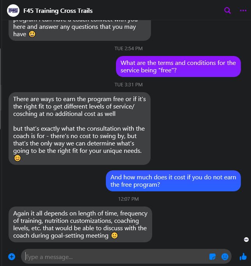
Task: Open the sticker picker icon
Action: coord(212,257)
